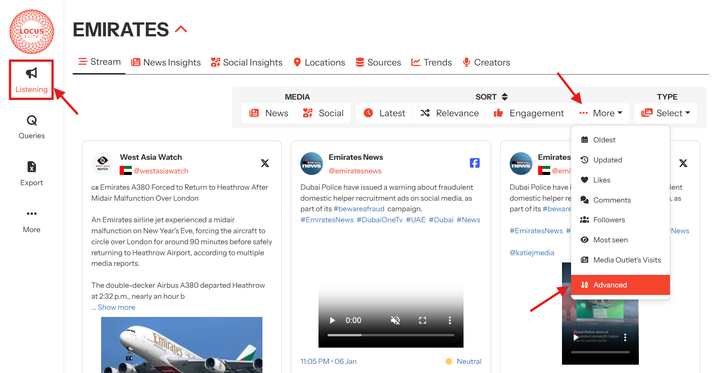718x373 pixels.
Task: Open the Listening section in the sidebar
Action: click(31, 80)
